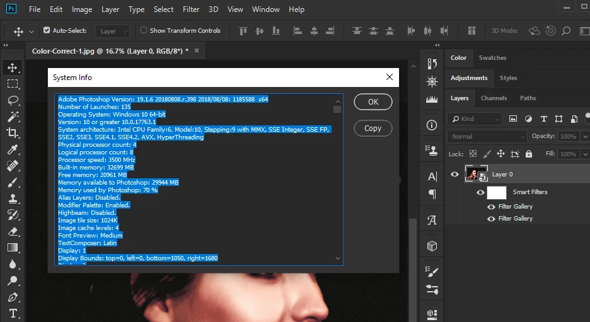The image size is (590, 322).
Task: Open the Window menu
Action: pyautogui.click(x=265, y=9)
